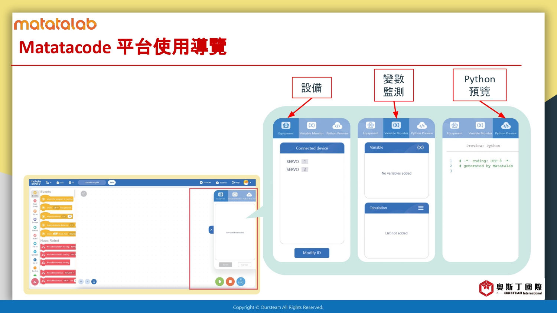Click the (X) icon in Variable header

coord(420,147)
